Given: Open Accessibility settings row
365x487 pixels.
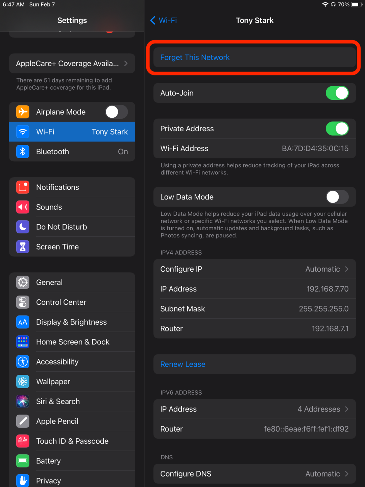Looking at the screenshot, I should point(72,362).
